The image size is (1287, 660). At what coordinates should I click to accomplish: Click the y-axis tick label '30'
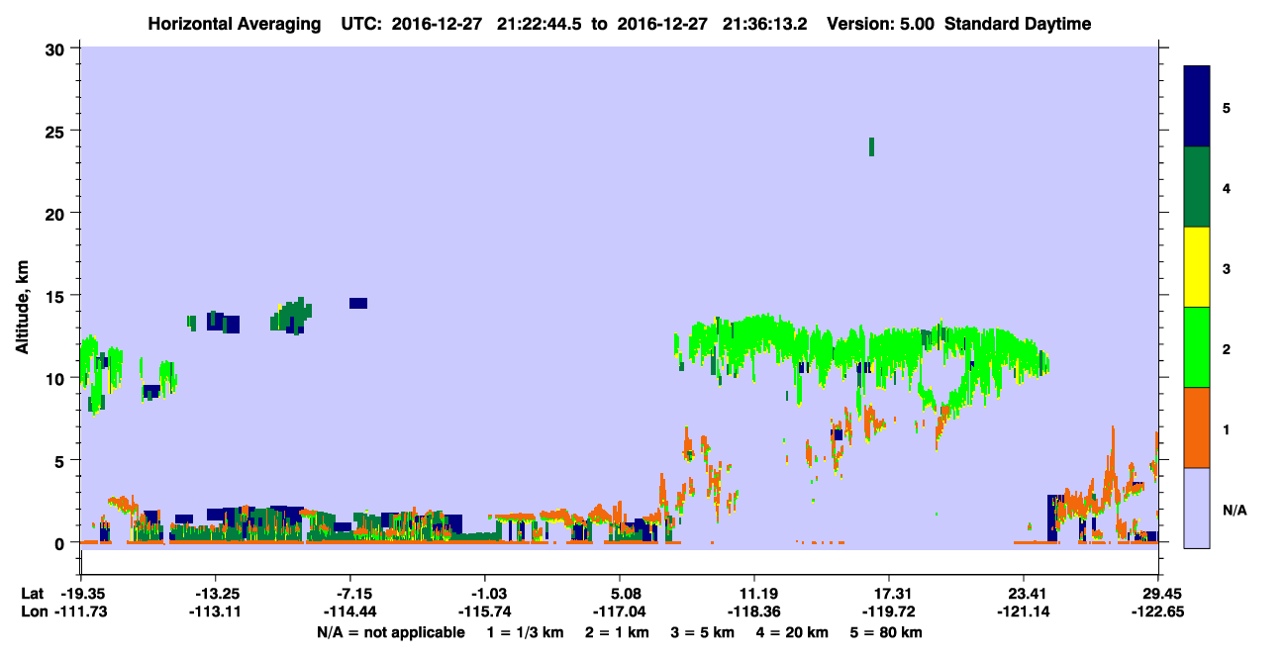click(56, 48)
